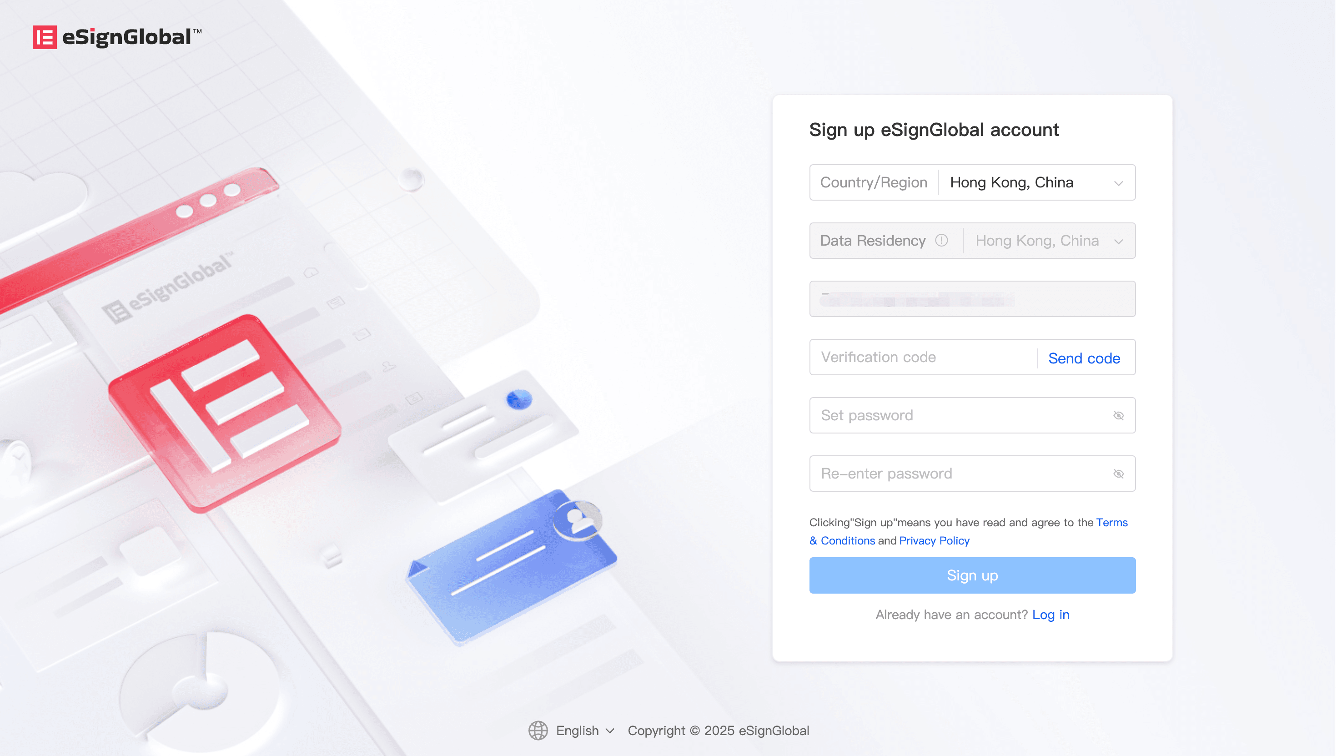
Task: Click the eSignGlobal logo icon
Action: [x=45, y=37]
